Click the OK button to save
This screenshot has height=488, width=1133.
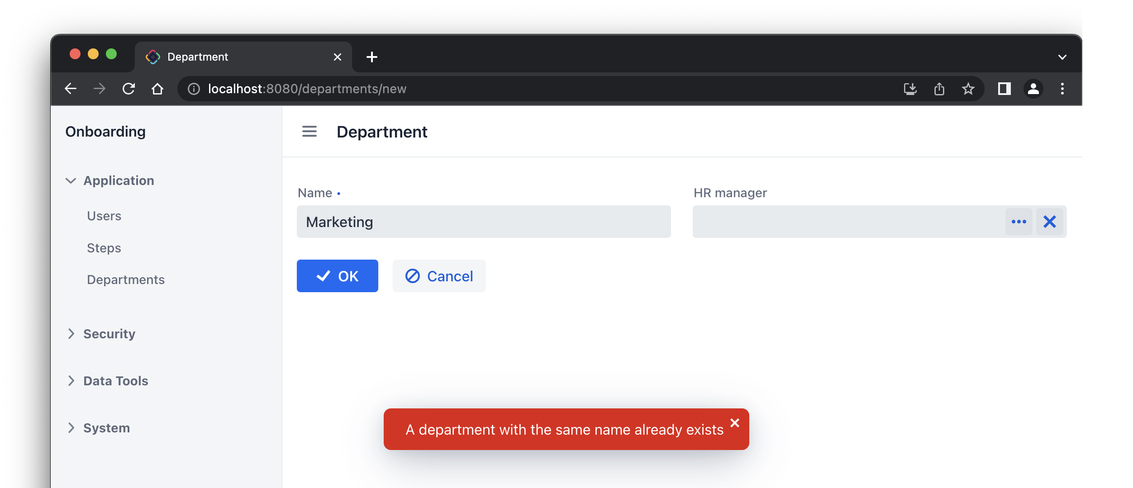click(x=337, y=276)
